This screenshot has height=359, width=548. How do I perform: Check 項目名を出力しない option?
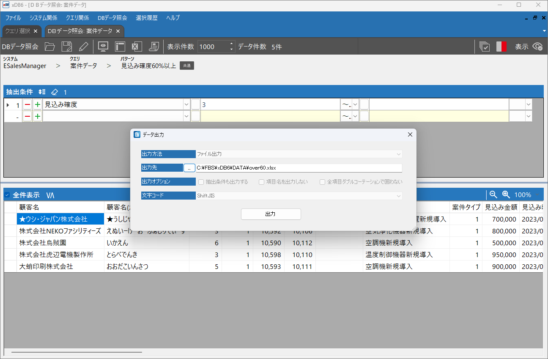pos(262,182)
